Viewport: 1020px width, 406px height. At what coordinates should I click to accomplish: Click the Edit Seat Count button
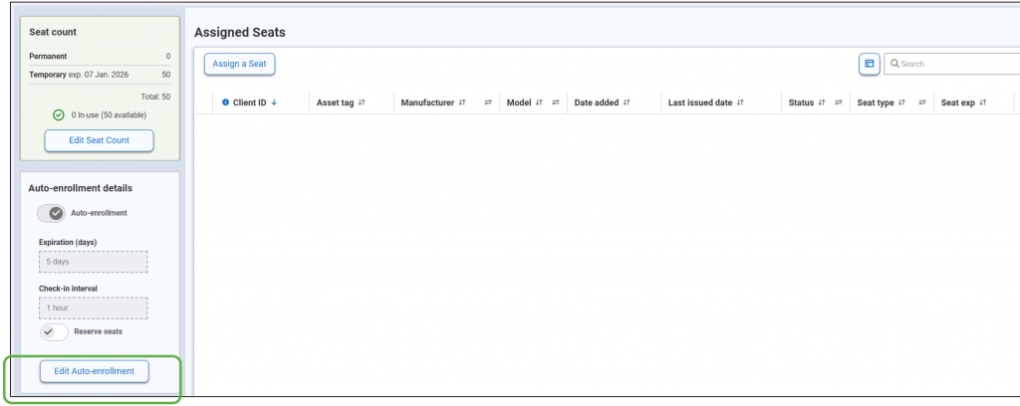(99, 140)
